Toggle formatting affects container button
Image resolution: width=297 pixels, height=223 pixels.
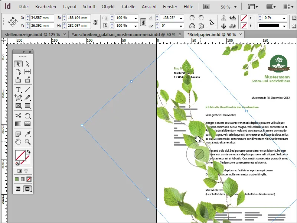19,171
